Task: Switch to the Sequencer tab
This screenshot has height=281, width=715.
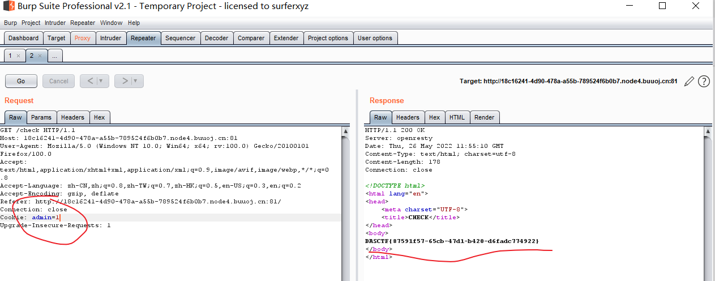Action: pyautogui.click(x=181, y=38)
